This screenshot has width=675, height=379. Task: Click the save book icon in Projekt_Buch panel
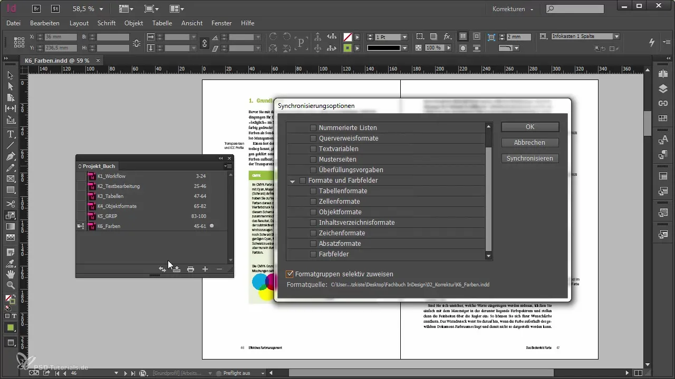[177, 269]
